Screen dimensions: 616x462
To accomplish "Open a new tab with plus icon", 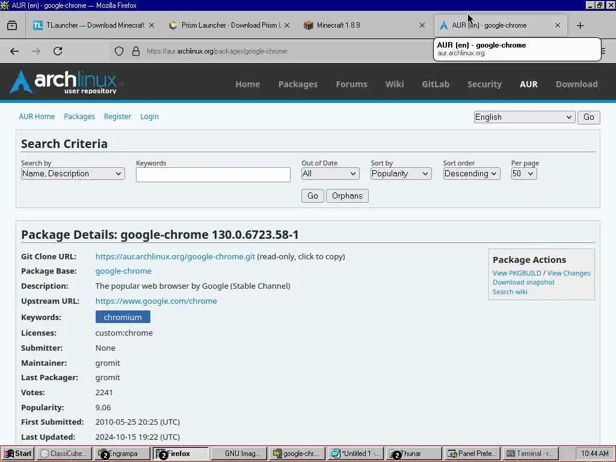I will pyautogui.click(x=581, y=25).
